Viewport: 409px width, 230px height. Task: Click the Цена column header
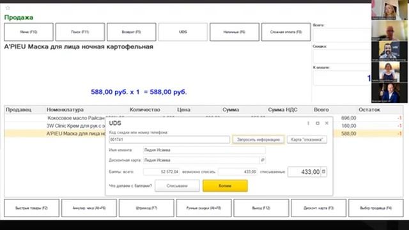pyautogui.click(x=183, y=110)
